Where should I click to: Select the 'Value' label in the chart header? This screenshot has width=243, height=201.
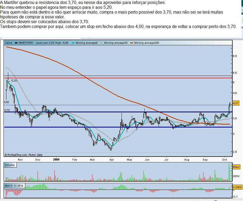coord(8,43)
